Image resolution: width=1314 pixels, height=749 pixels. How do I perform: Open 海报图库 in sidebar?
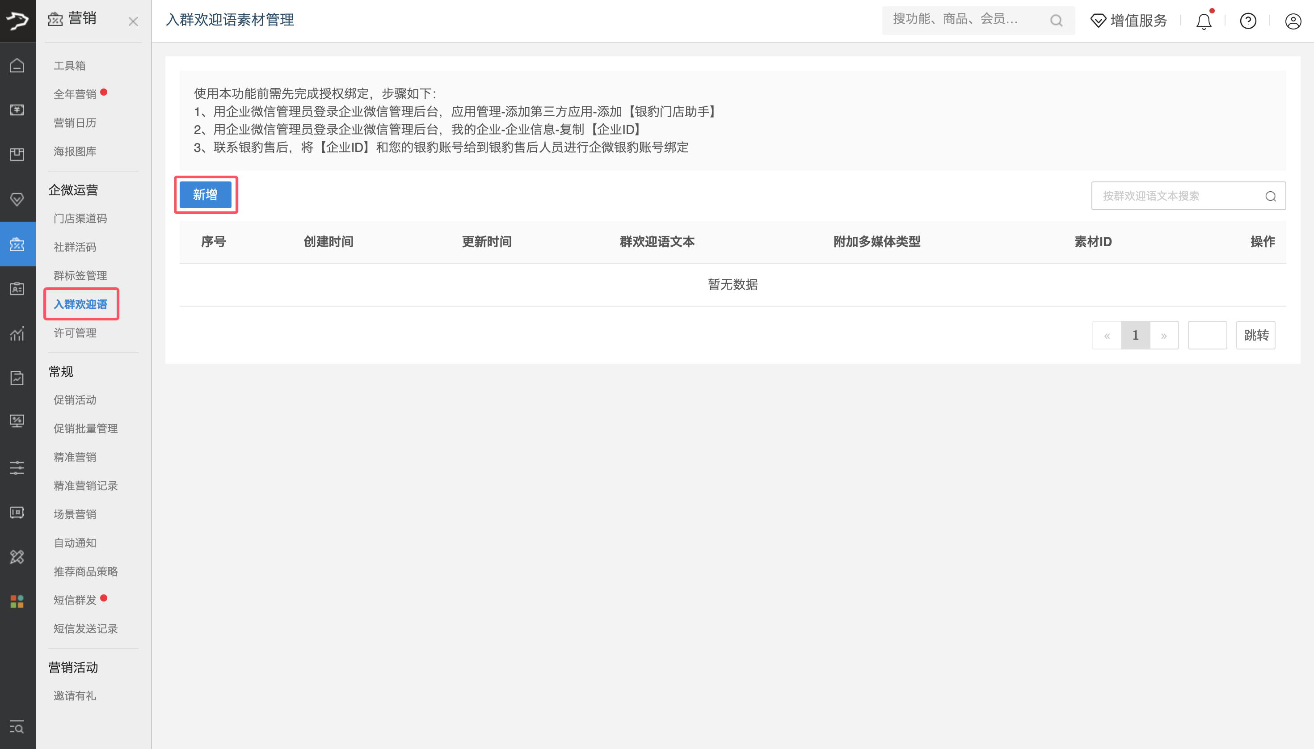75,151
